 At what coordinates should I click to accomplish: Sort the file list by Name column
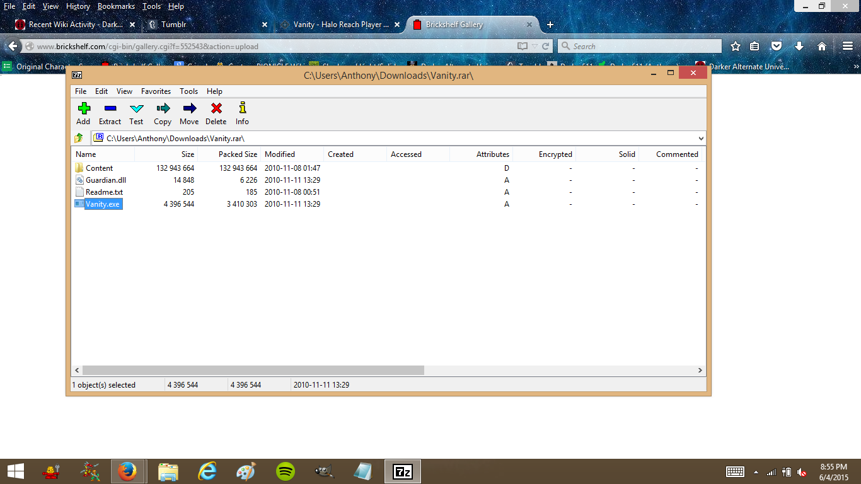coord(103,154)
